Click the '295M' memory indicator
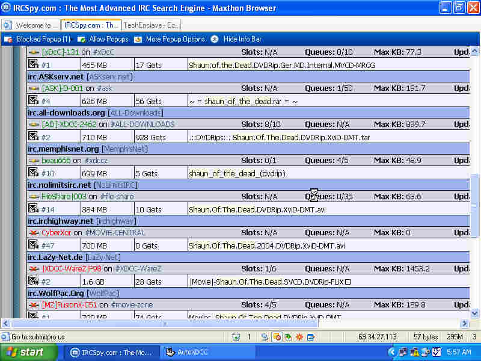Viewport: 481px width, 361px height. [x=455, y=337]
